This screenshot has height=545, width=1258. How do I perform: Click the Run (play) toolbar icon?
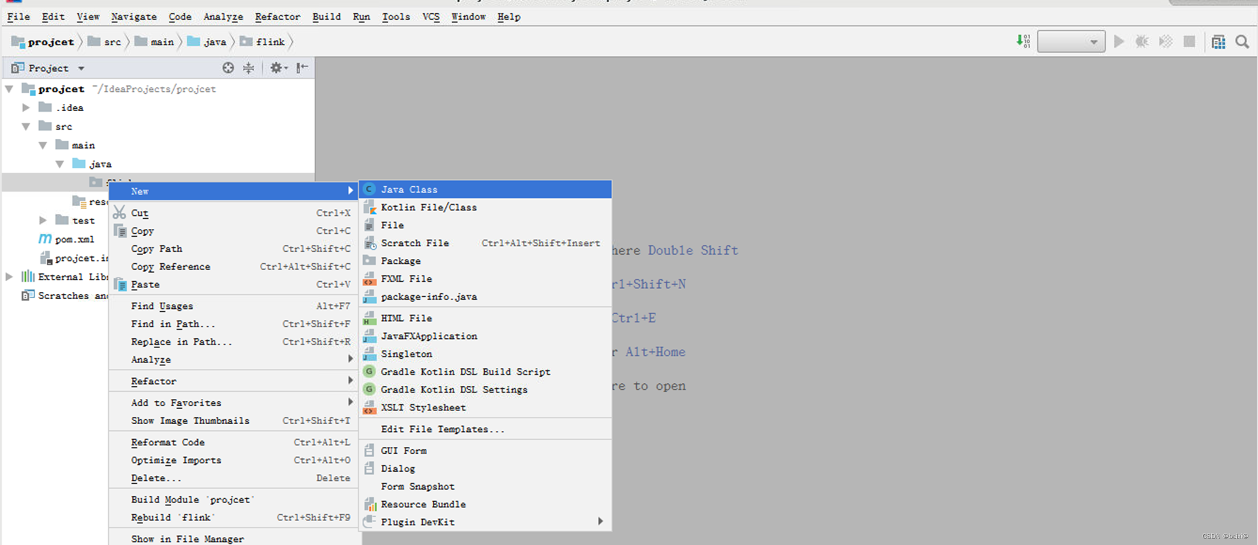pos(1118,41)
